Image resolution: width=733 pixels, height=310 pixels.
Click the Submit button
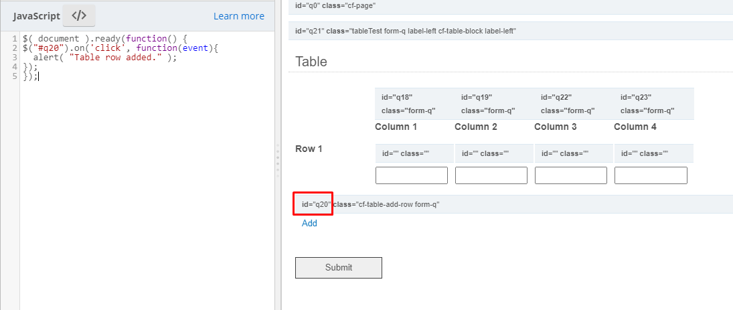pos(339,267)
